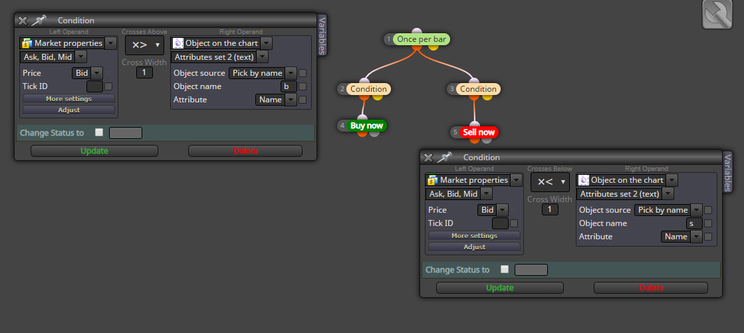744x333 pixels.
Task: Toggle Tick ID checkbox in lower panel
Action: coord(514,223)
